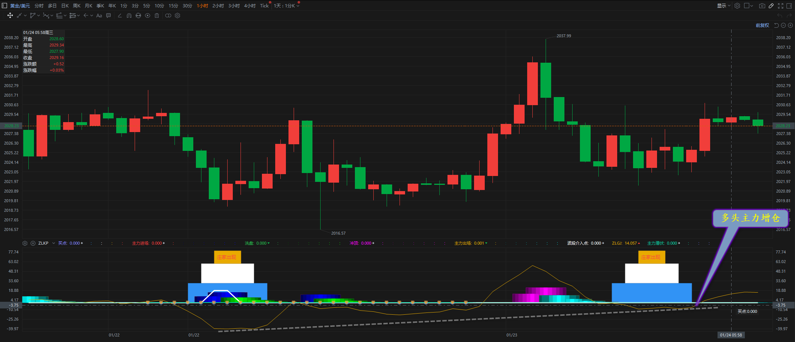Switch to 日K daily candlestick tab
Viewport: 795px width, 342px height.
coord(65,6)
